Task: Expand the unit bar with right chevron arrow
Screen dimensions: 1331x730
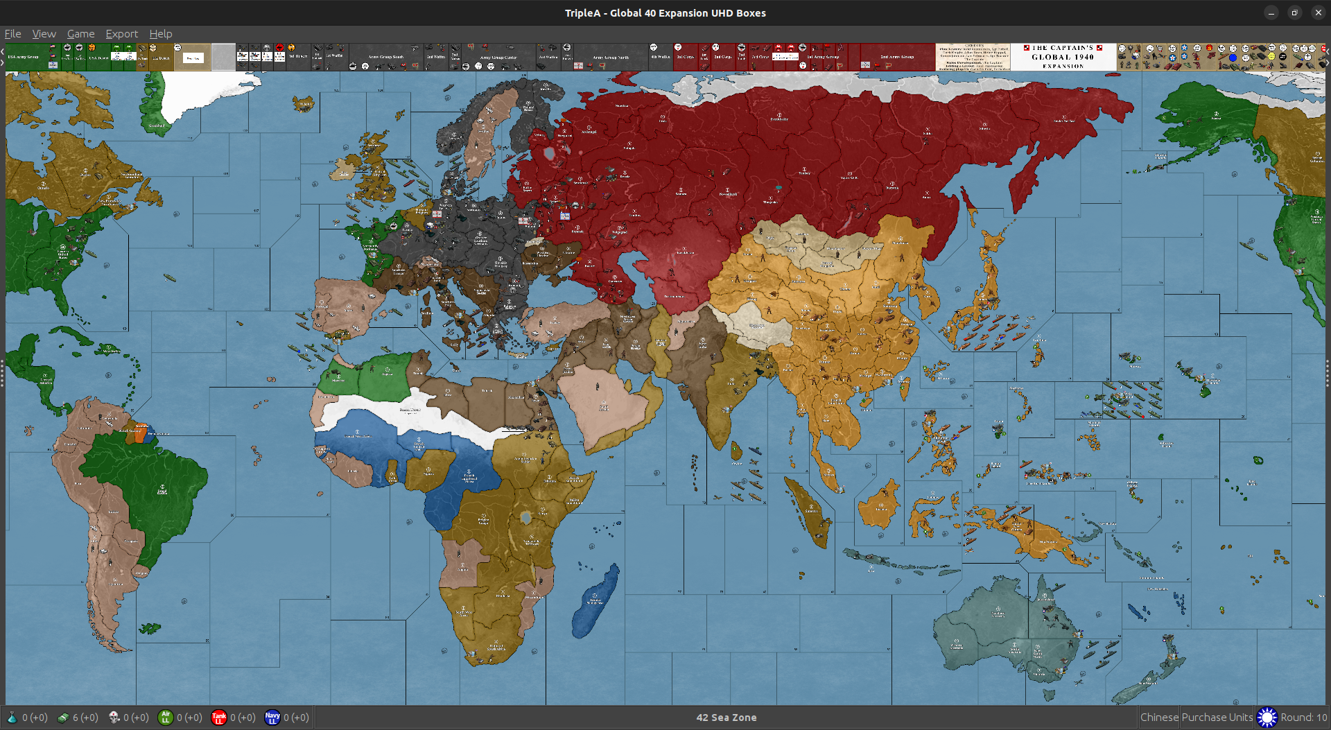Action: 2,62
